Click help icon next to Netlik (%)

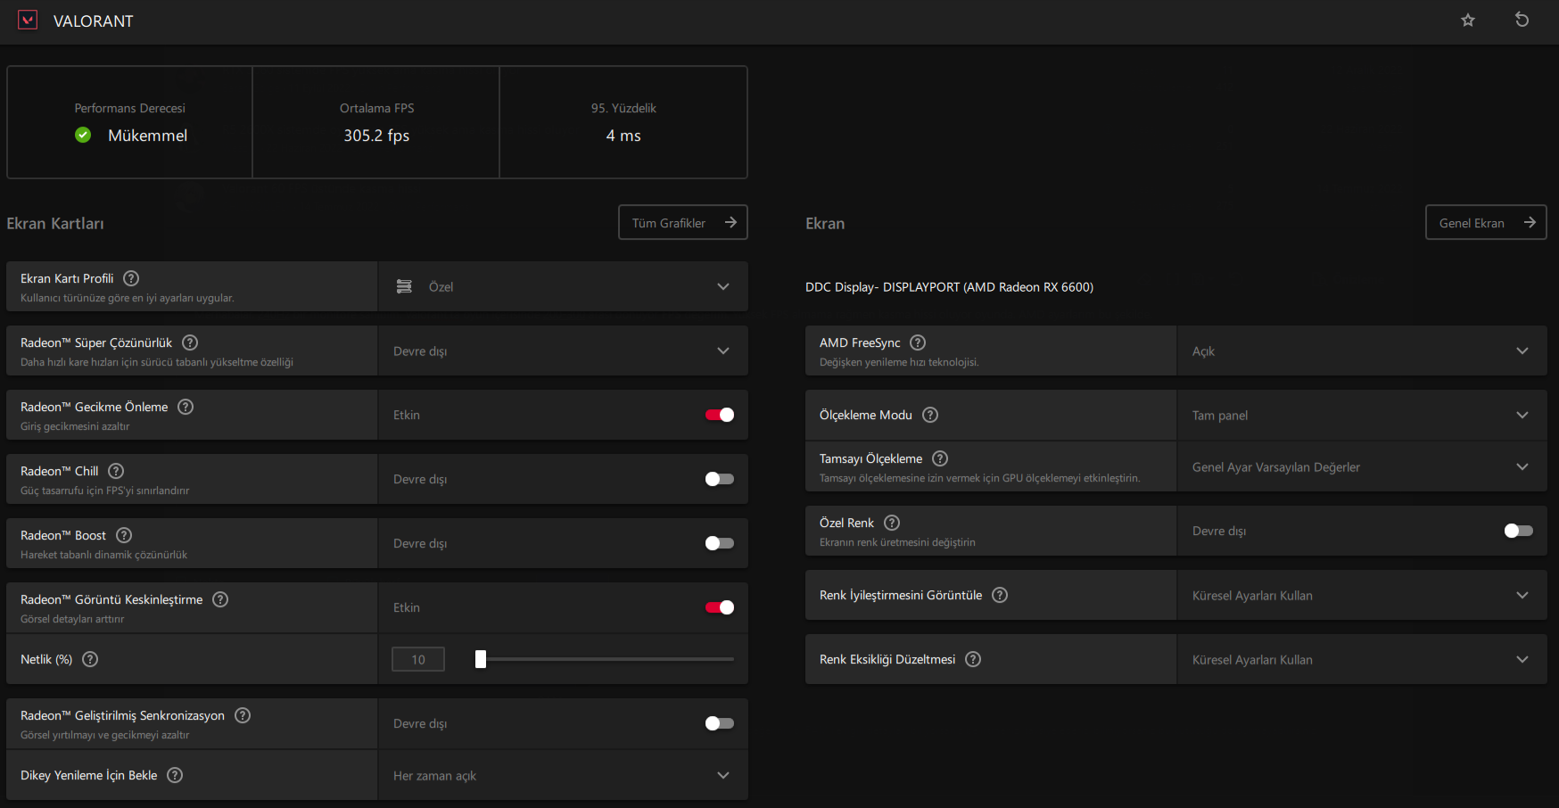(x=90, y=659)
